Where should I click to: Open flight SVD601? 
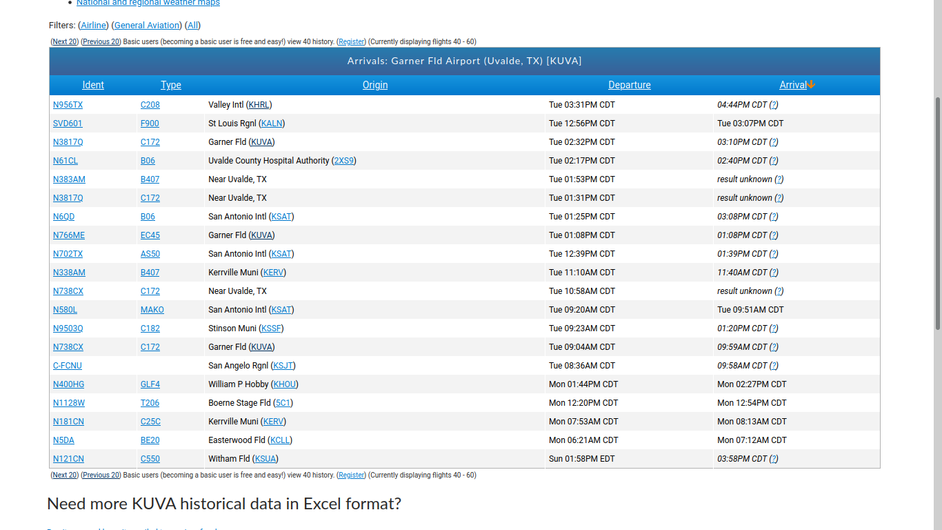(x=68, y=124)
